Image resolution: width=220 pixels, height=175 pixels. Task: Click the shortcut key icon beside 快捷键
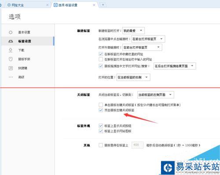pos(11,68)
